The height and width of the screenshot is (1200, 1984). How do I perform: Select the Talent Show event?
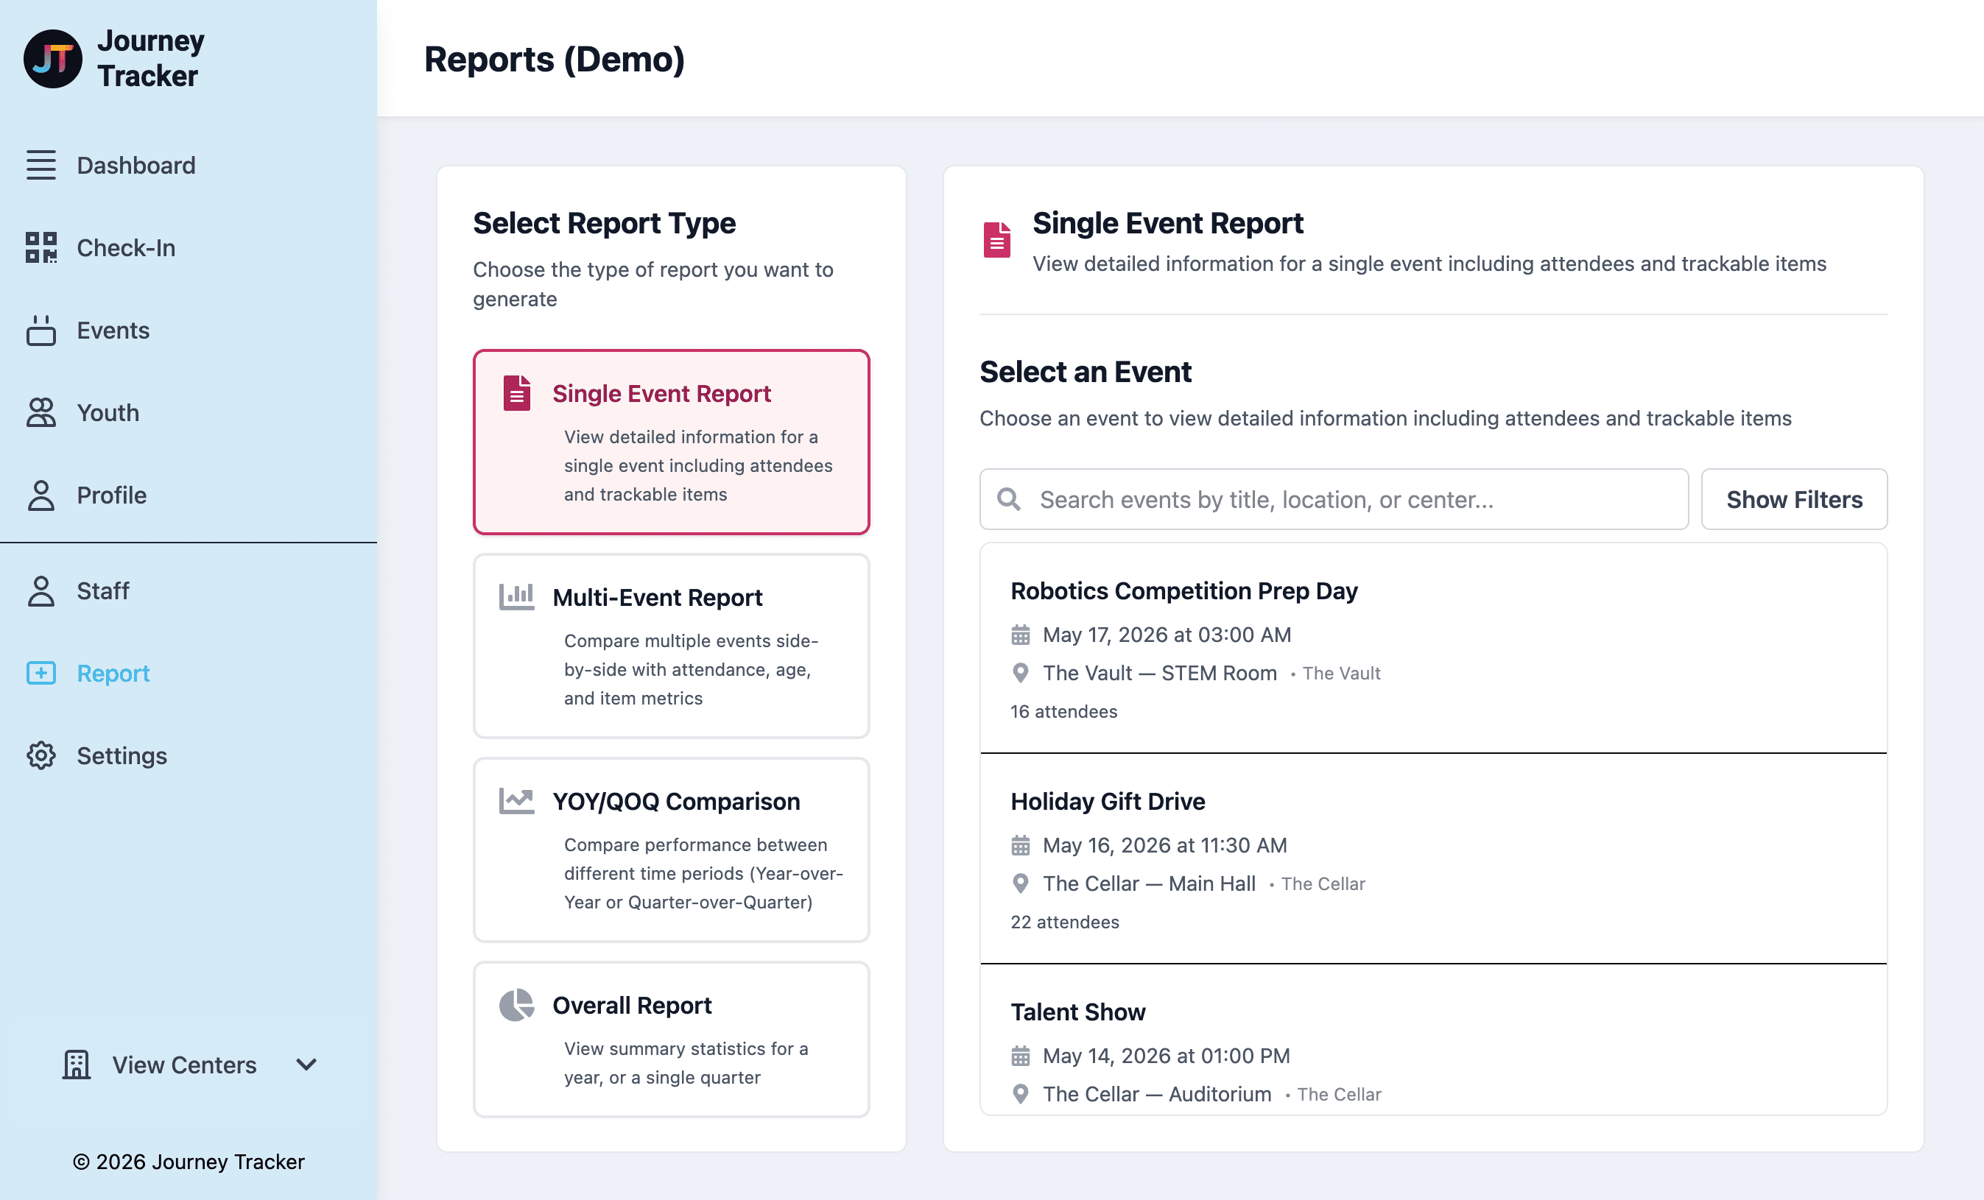click(x=1433, y=1040)
